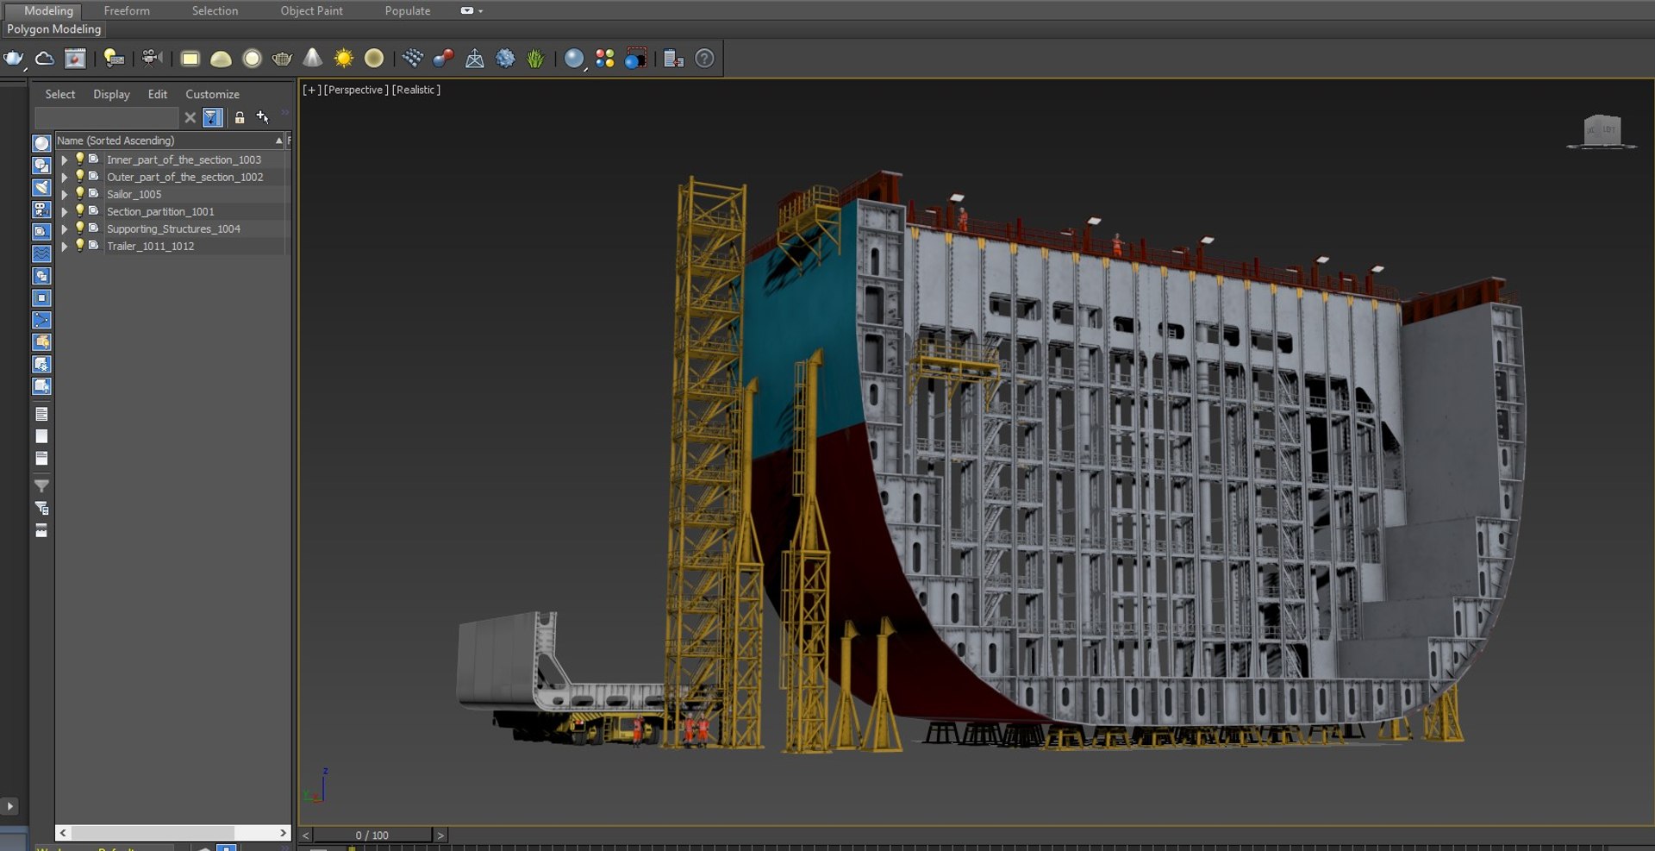Toggle display geometry filter in explorer sidebar
This screenshot has width=1655, height=851.
click(41, 143)
